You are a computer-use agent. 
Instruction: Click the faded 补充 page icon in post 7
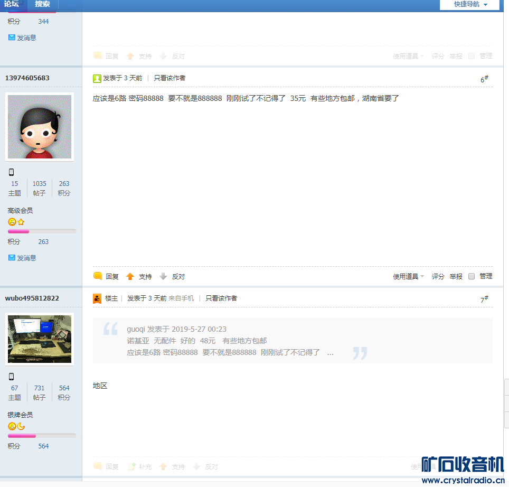132,466
